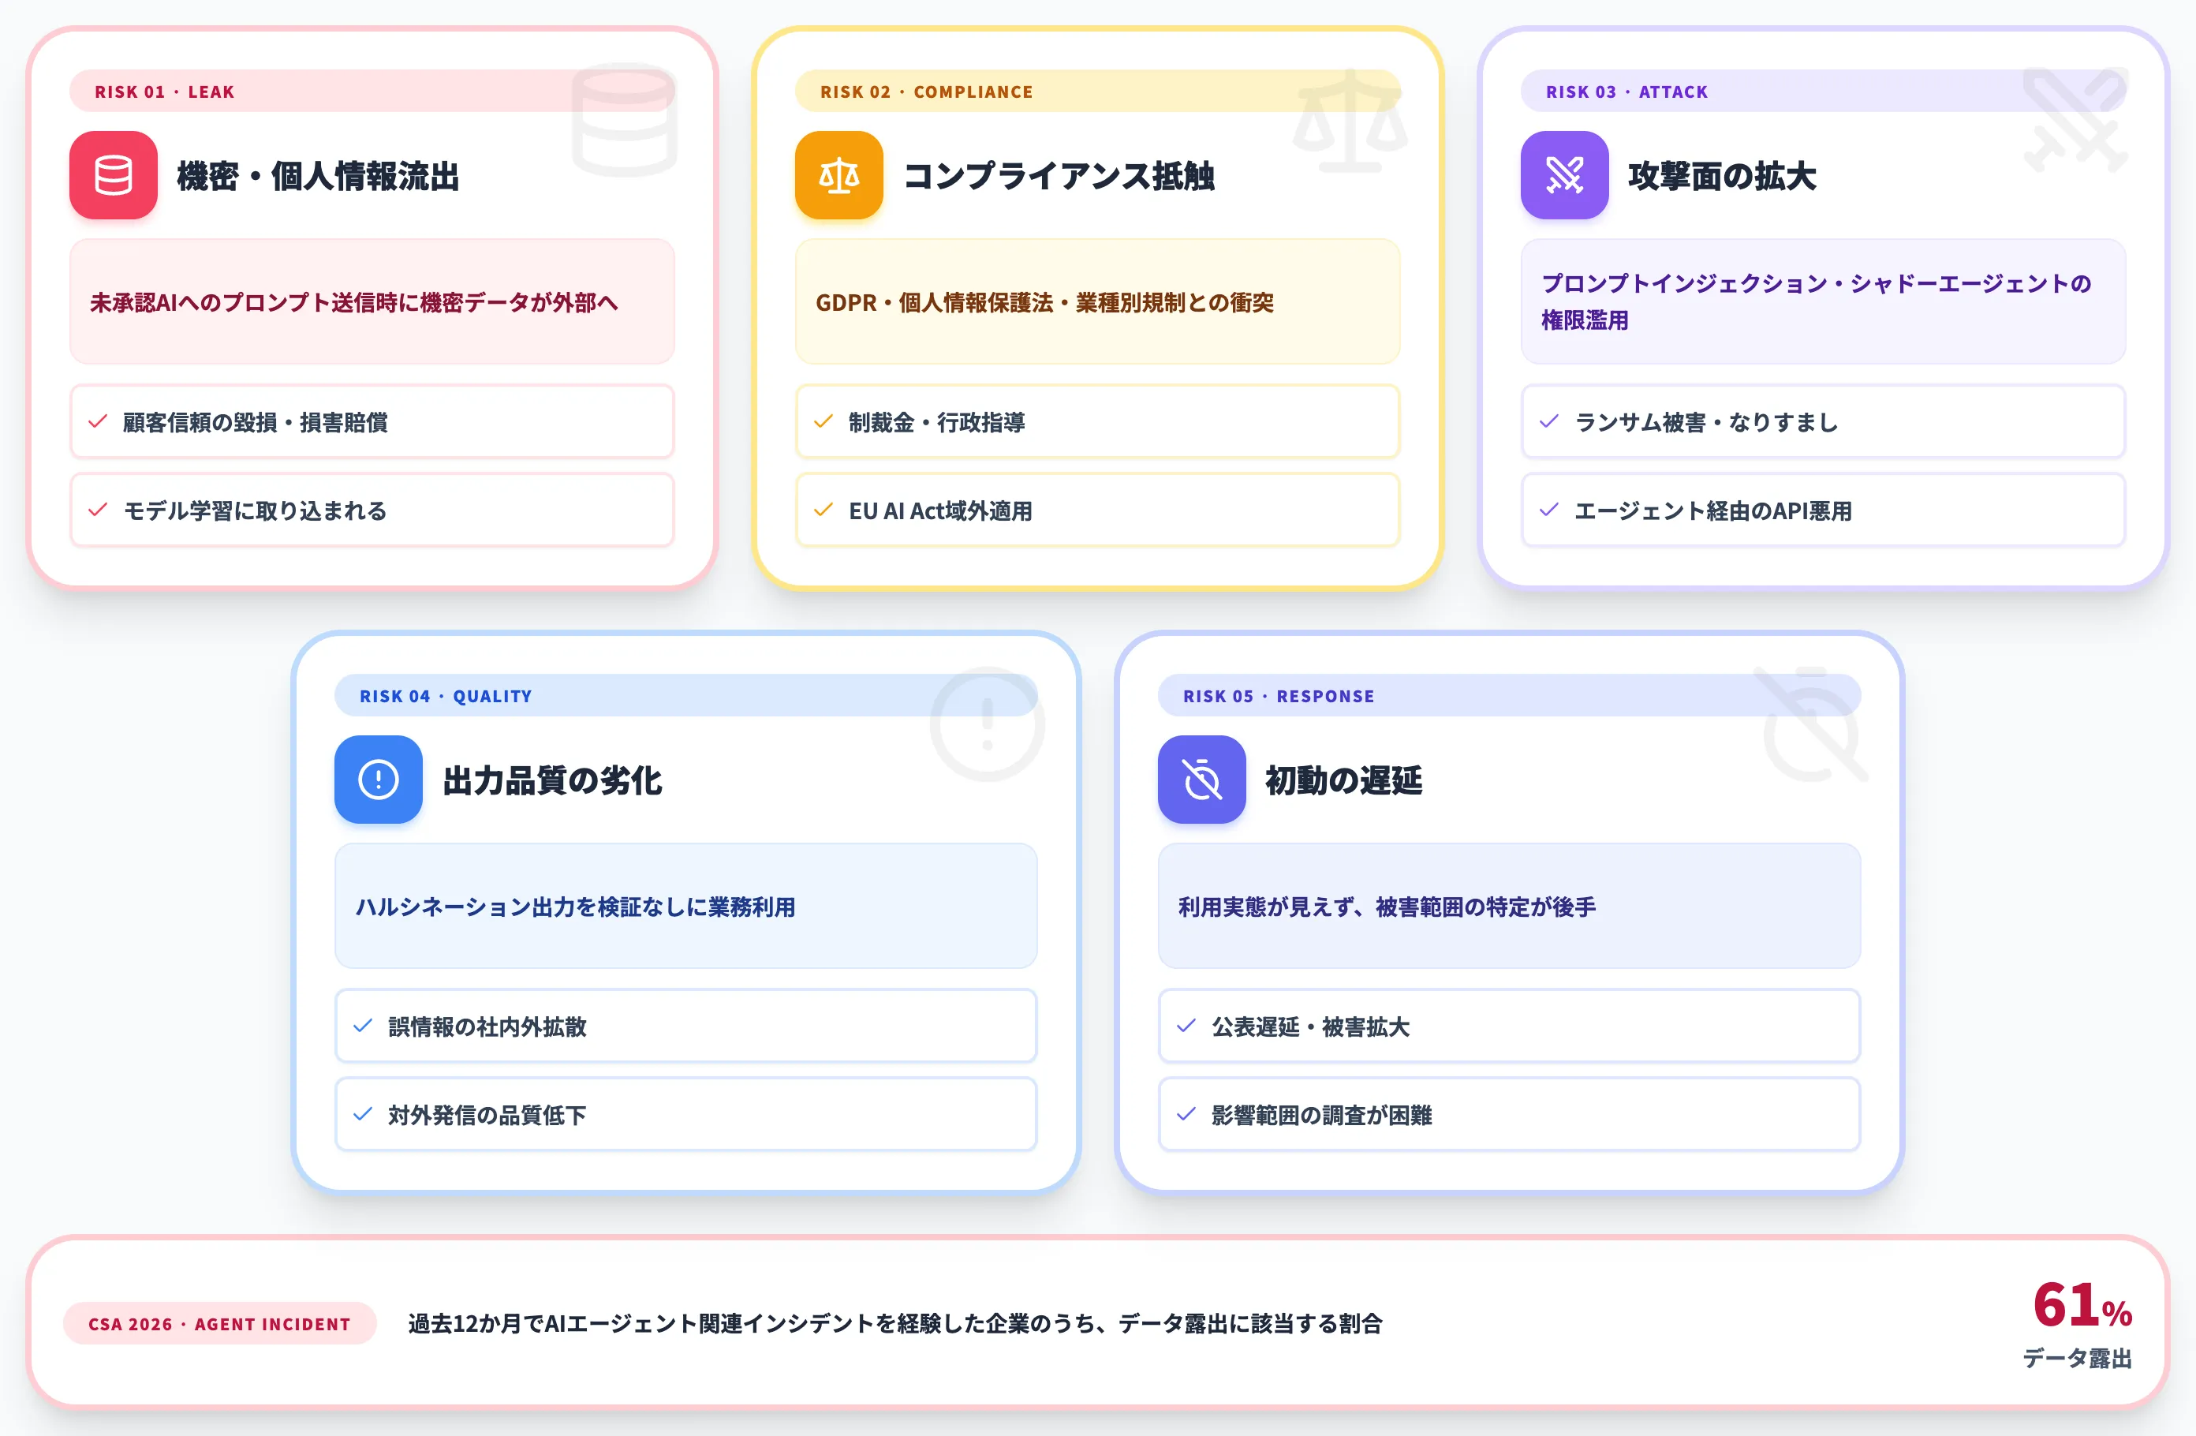Click the 誤情報の社内外拡散 item text
The width and height of the screenshot is (2196, 1436).
pos(487,1027)
